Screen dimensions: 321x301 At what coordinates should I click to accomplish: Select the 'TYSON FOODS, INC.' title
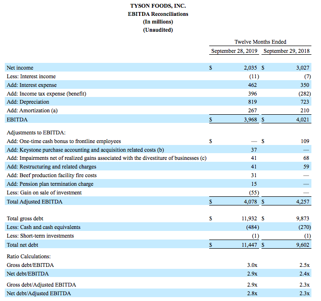158,6
